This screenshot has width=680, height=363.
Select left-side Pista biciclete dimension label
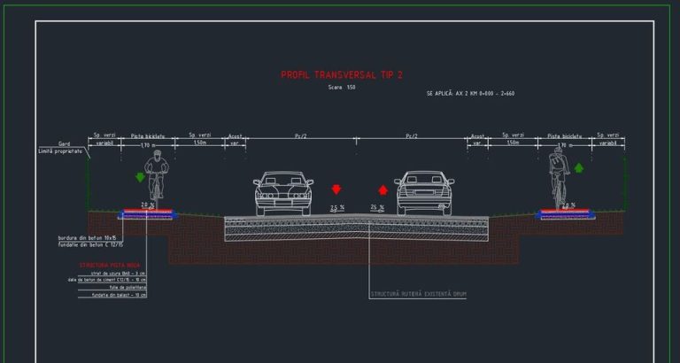click(x=148, y=135)
